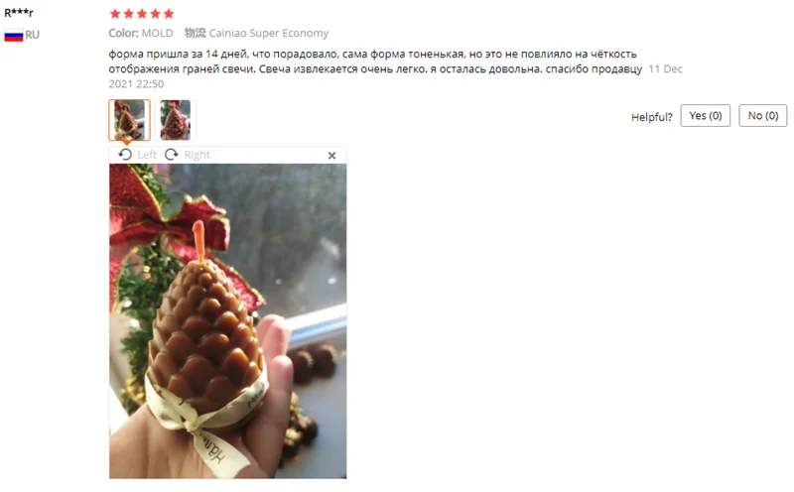Screen dimensions: 794x492
Task: Click the enlarged pine cone candle photo
Action: tap(228, 321)
